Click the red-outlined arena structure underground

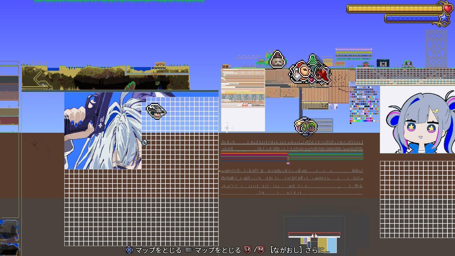pyautogui.click(x=314, y=235)
